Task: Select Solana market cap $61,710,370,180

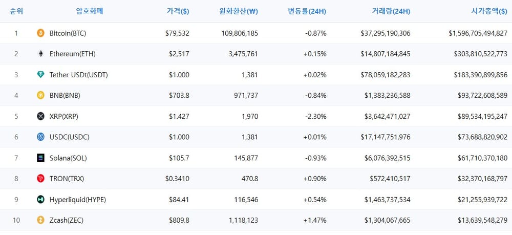Action: [x=483, y=158]
